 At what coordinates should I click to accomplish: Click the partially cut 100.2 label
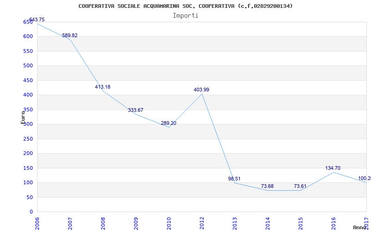365,178
